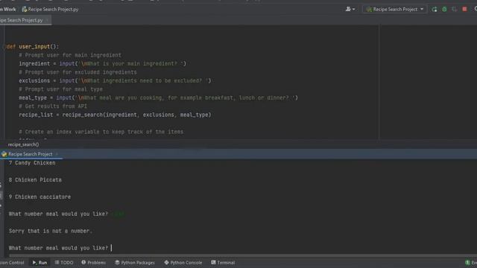477x268 pixels.
Task: Click the '# Create an index variable' comment
Action: [101, 132]
